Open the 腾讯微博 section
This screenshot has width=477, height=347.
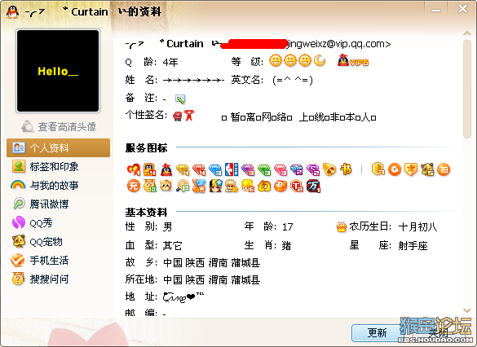pos(58,204)
